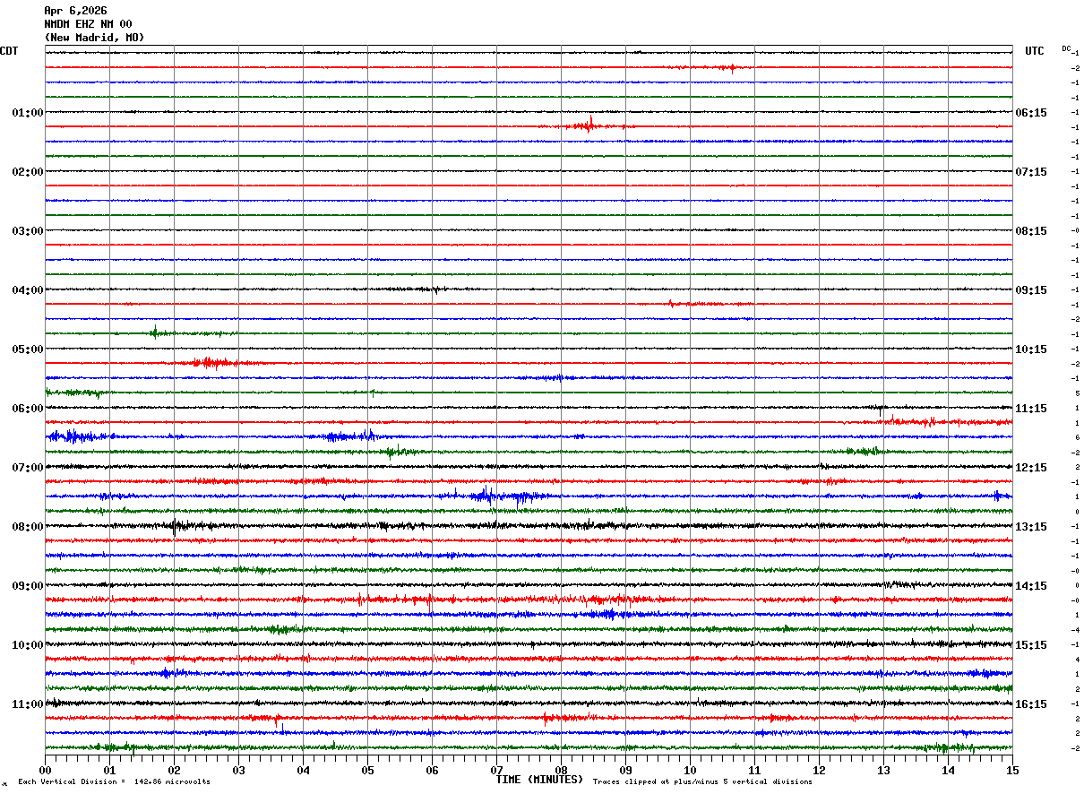Click the "09:15" UTC row label

point(1030,290)
